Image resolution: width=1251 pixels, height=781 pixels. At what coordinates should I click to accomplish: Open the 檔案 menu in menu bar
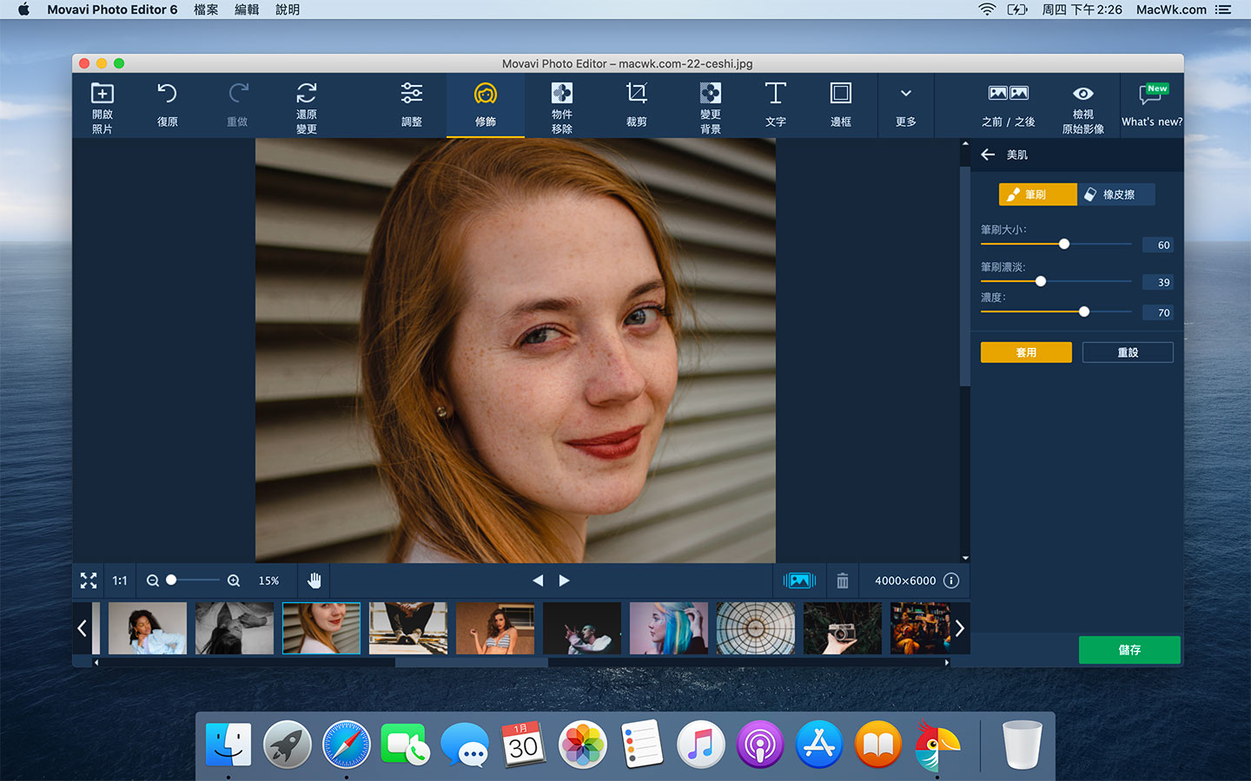pos(206,10)
